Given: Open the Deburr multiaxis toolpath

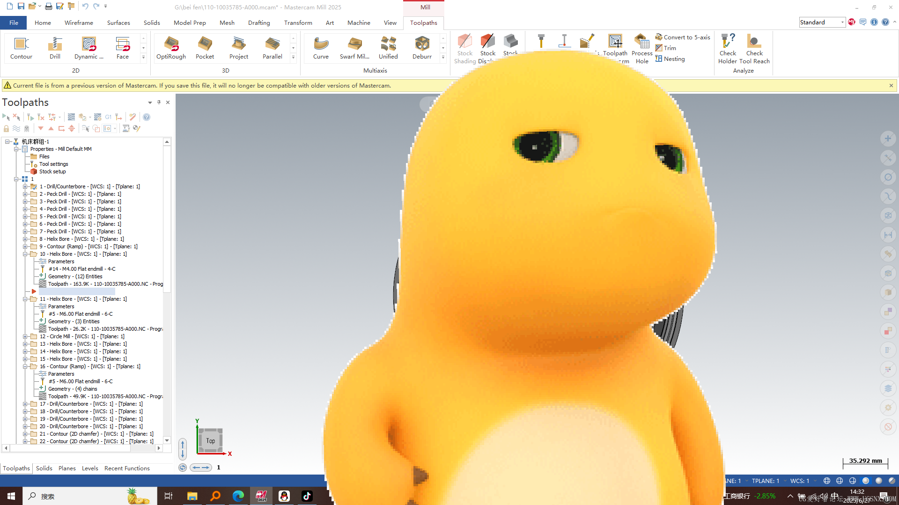Looking at the screenshot, I should tap(422, 48).
